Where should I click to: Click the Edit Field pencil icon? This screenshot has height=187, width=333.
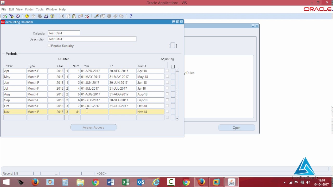(96, 16)
